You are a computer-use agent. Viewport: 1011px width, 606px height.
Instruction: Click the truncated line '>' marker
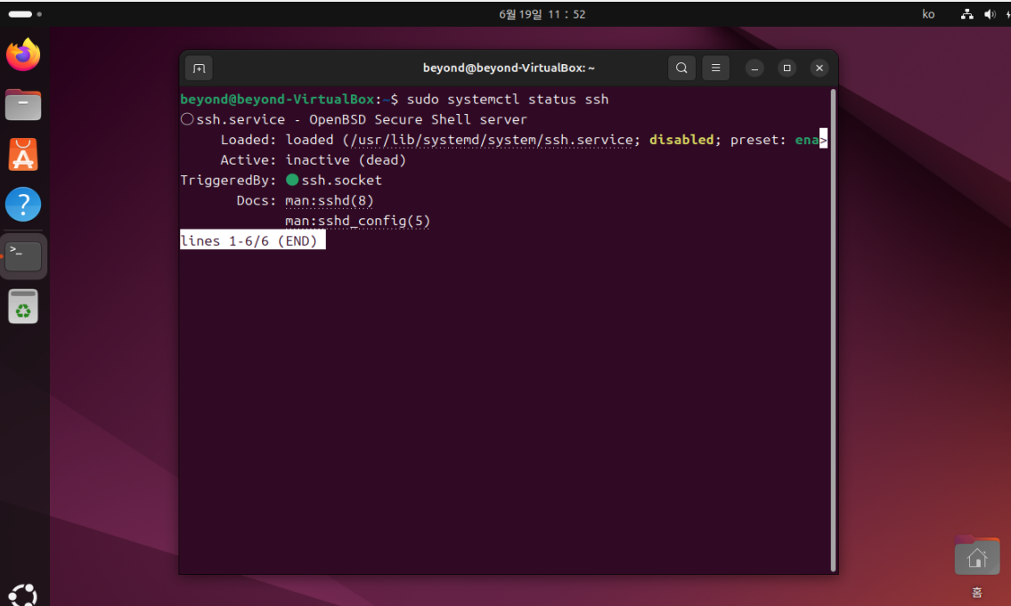point(823,139)
